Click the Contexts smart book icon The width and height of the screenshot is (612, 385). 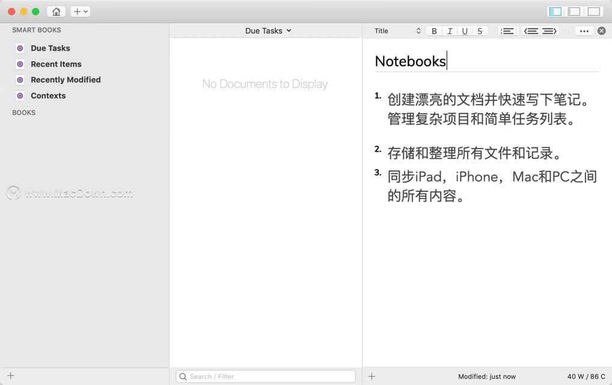tap(19, 96)
